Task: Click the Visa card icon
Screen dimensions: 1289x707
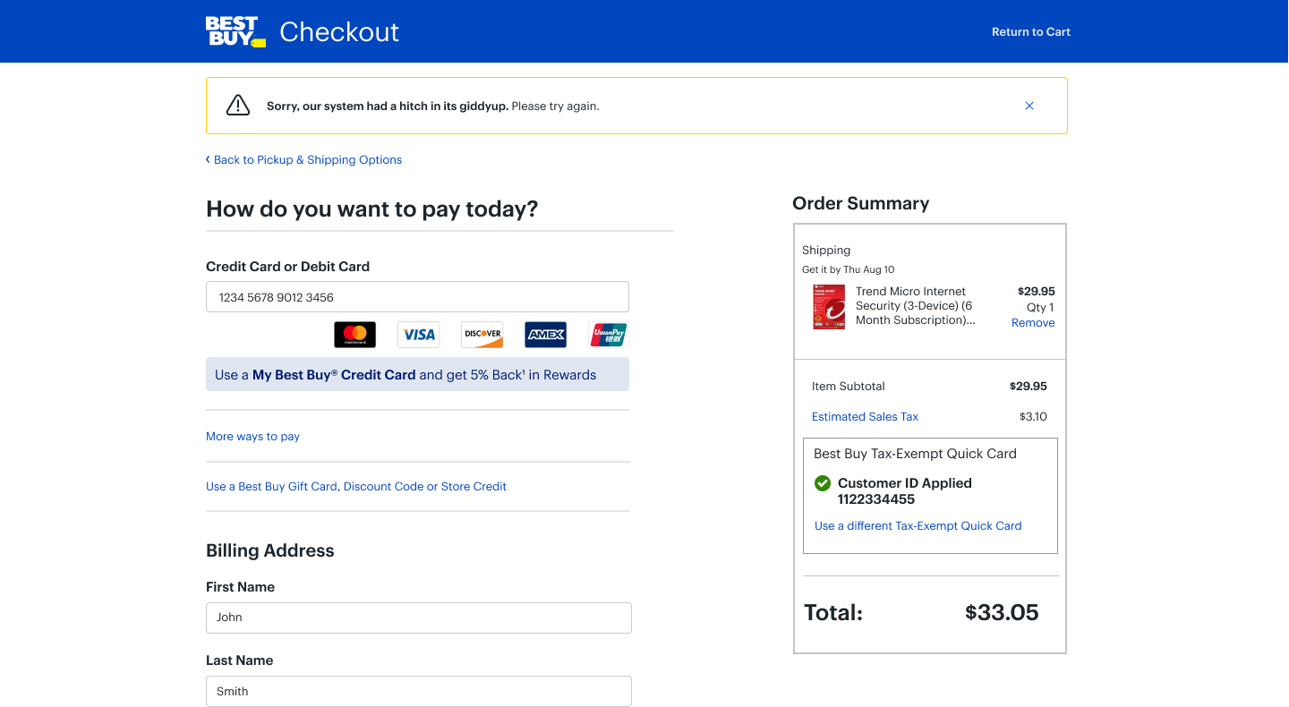Action: pos(418,335)
